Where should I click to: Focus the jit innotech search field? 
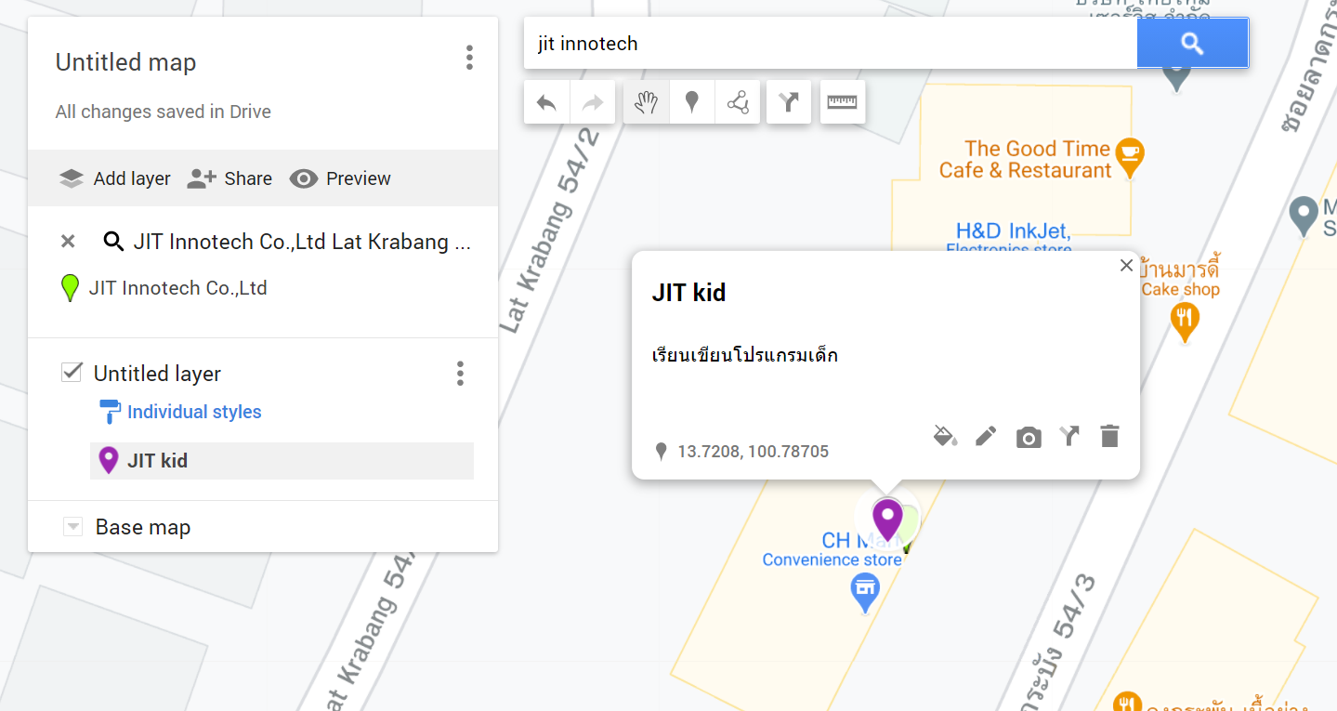tap(830, 44)
